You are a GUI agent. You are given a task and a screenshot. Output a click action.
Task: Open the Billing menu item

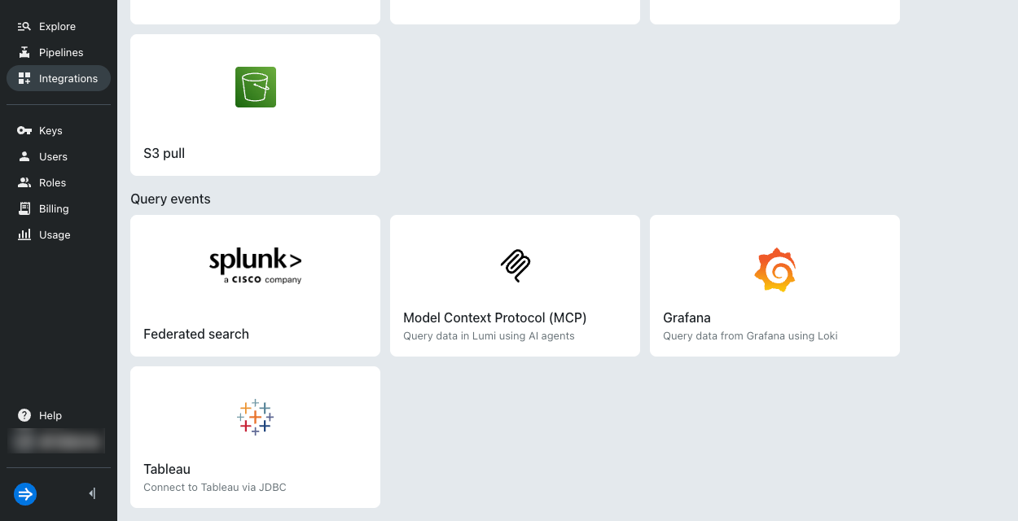[54, 209]
